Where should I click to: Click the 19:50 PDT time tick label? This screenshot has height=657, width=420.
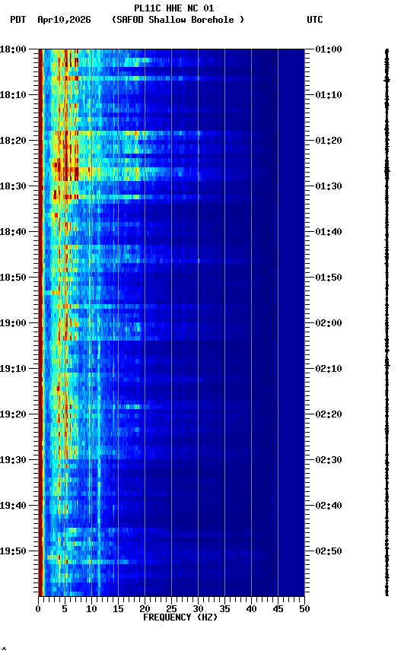(x=13, y=551)
